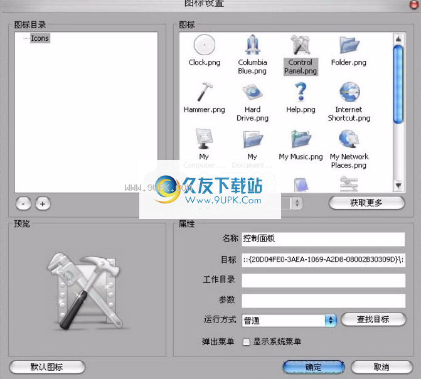This screenshot has height=379, width=421.
Task: Click the Icons tree item
Action: pos(40,38)
